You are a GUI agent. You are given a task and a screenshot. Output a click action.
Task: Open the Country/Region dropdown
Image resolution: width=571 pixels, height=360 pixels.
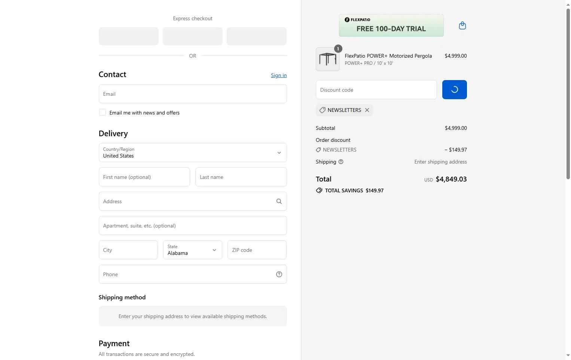point(193,153)
